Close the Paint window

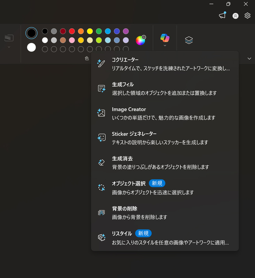pyautogui.click(x=246, y=4)
